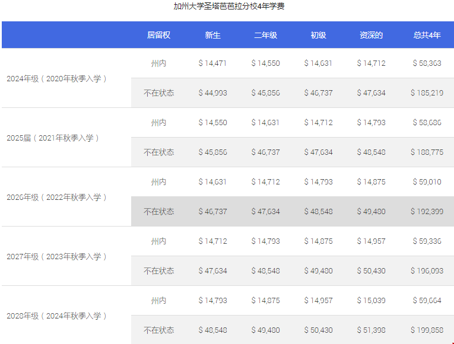
Task: Click the 不在状态 cell in the highlighted 2026年级 row
Action: tap(158, 212)
